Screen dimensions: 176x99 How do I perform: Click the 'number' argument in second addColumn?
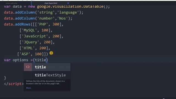click(46, 18)
